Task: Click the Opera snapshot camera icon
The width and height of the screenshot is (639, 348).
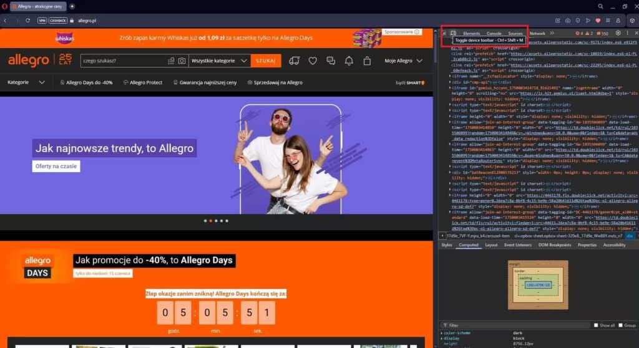Action: click(568, 21)
